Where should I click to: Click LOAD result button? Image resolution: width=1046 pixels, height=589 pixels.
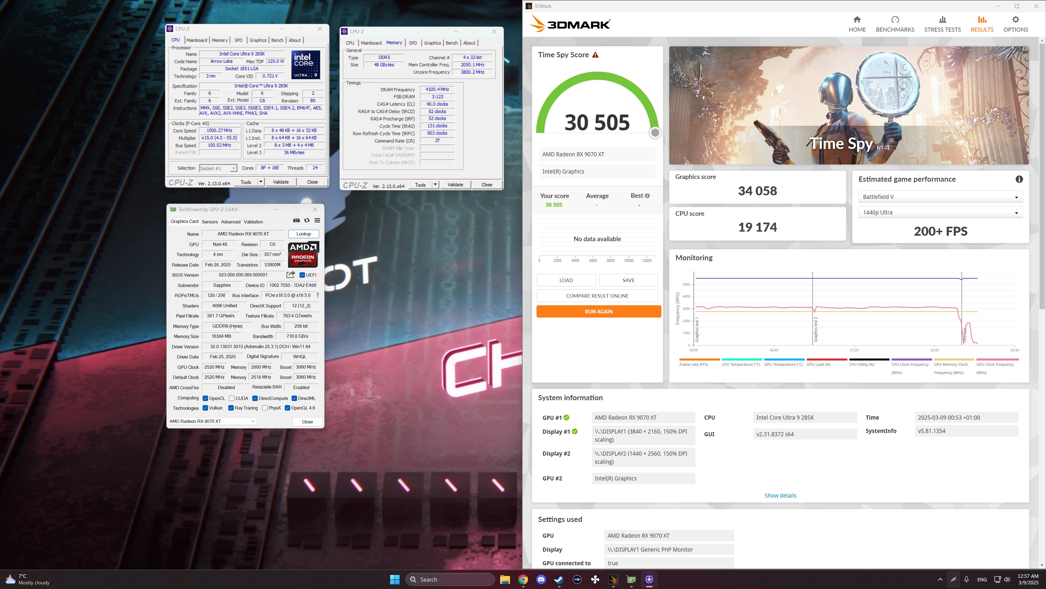point(566,280)
